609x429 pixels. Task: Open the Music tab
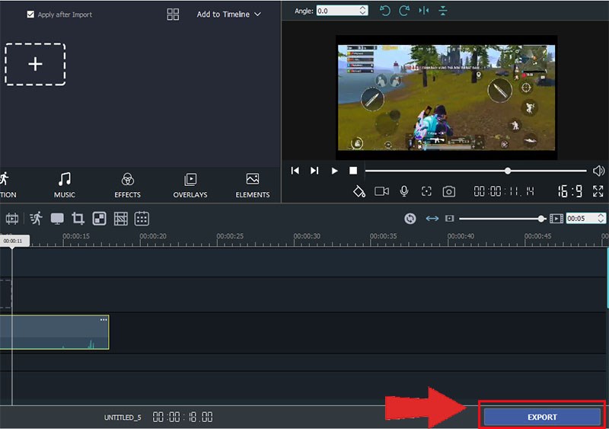click(65, 184)
